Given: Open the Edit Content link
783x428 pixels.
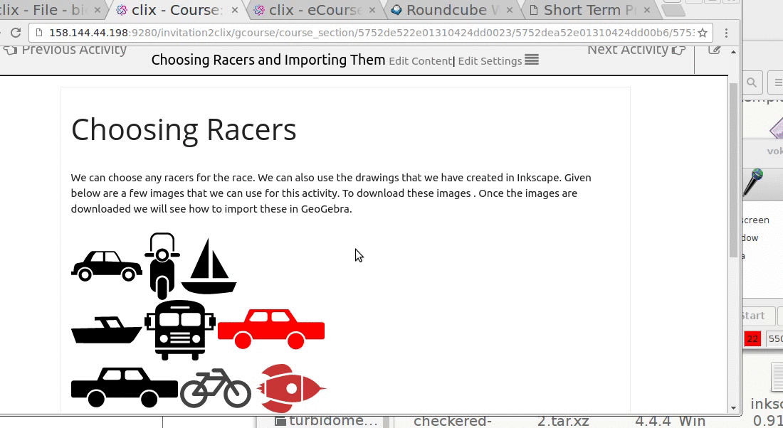Looking at the screenshot, I should (420, 61).
